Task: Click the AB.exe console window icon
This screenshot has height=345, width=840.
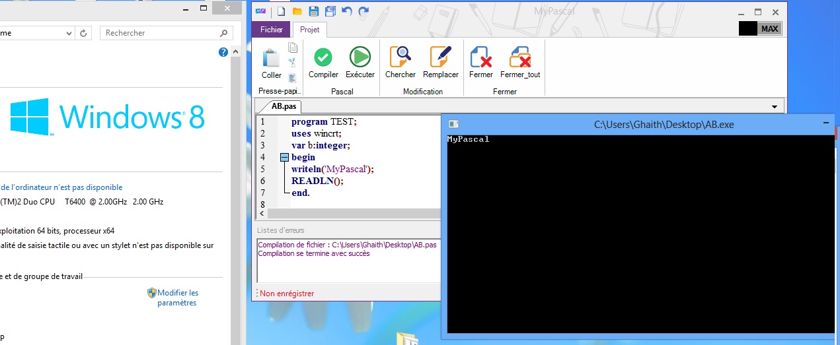Action: pos(453,124)
